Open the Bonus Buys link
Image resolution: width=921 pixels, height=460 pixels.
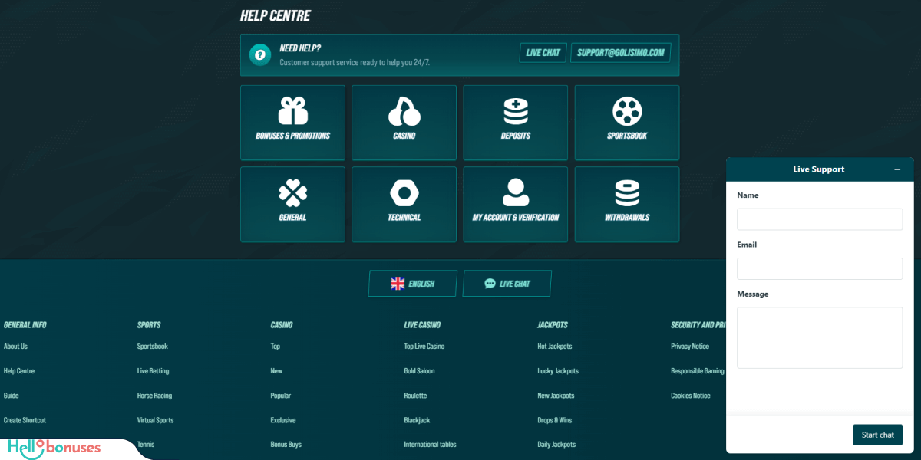click(286, 445)
